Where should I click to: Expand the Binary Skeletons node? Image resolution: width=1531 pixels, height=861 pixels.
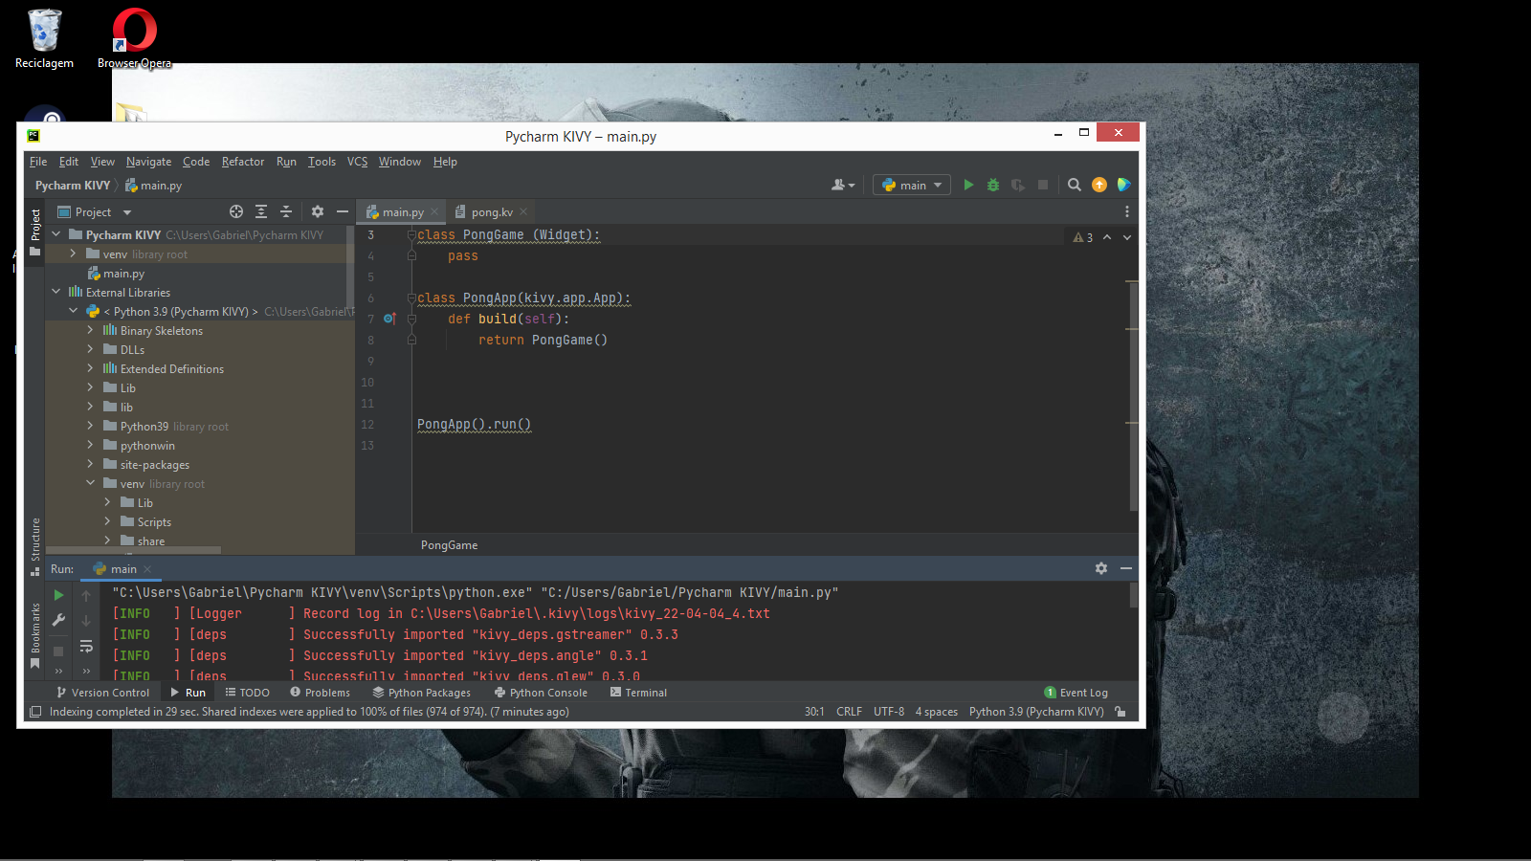(x=90, y=330)
